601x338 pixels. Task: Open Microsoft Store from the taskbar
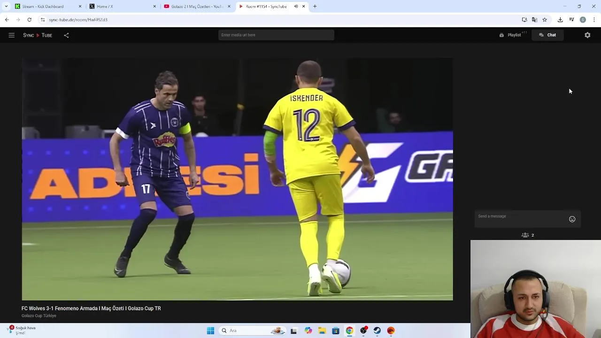point(336,330)
